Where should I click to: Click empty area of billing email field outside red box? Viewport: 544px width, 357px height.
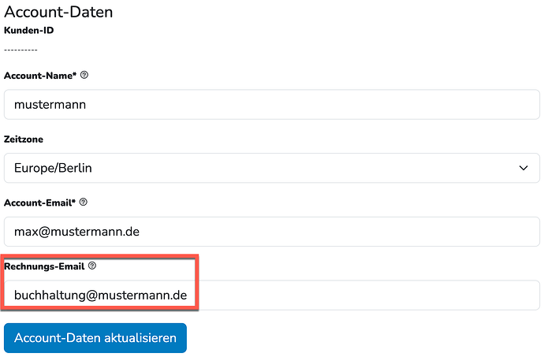[367, 296]
